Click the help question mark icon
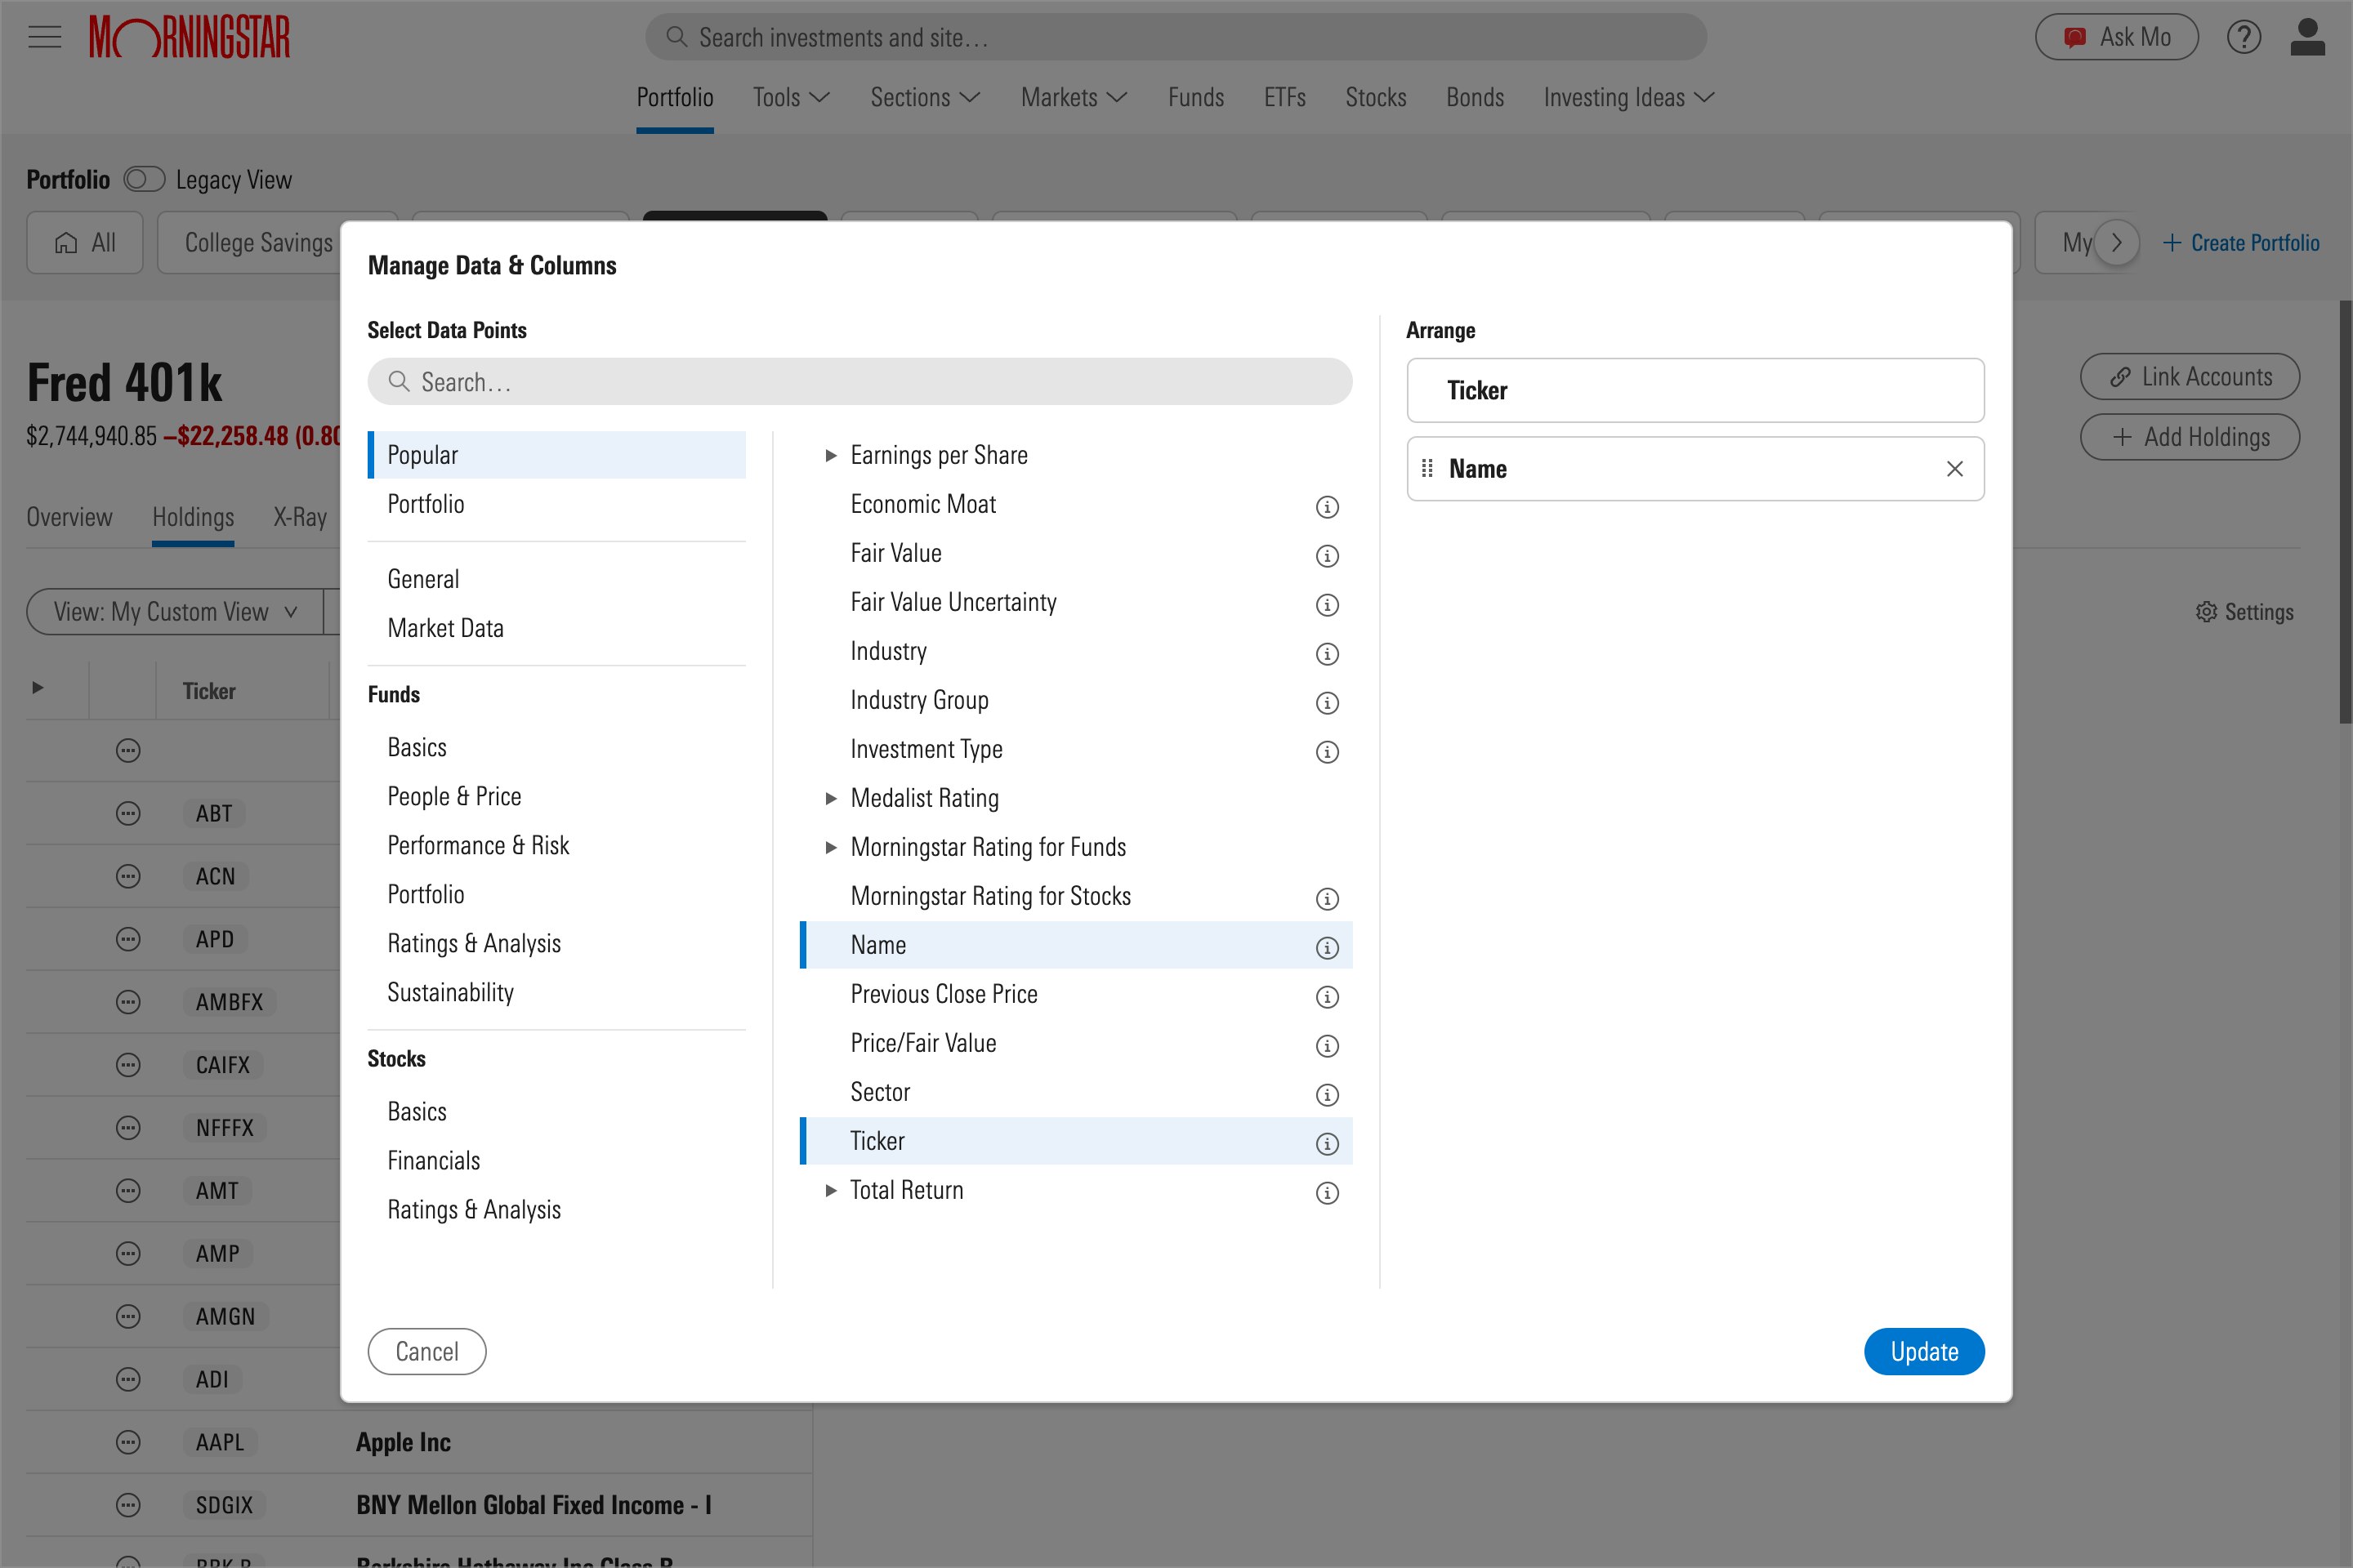The width and height of the screenshot is (2353, 1568). pyautogui.click(x=2244, y=37)
